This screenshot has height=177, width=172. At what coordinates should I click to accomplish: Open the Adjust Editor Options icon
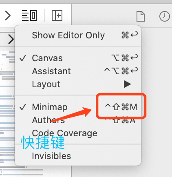point(29,15)
